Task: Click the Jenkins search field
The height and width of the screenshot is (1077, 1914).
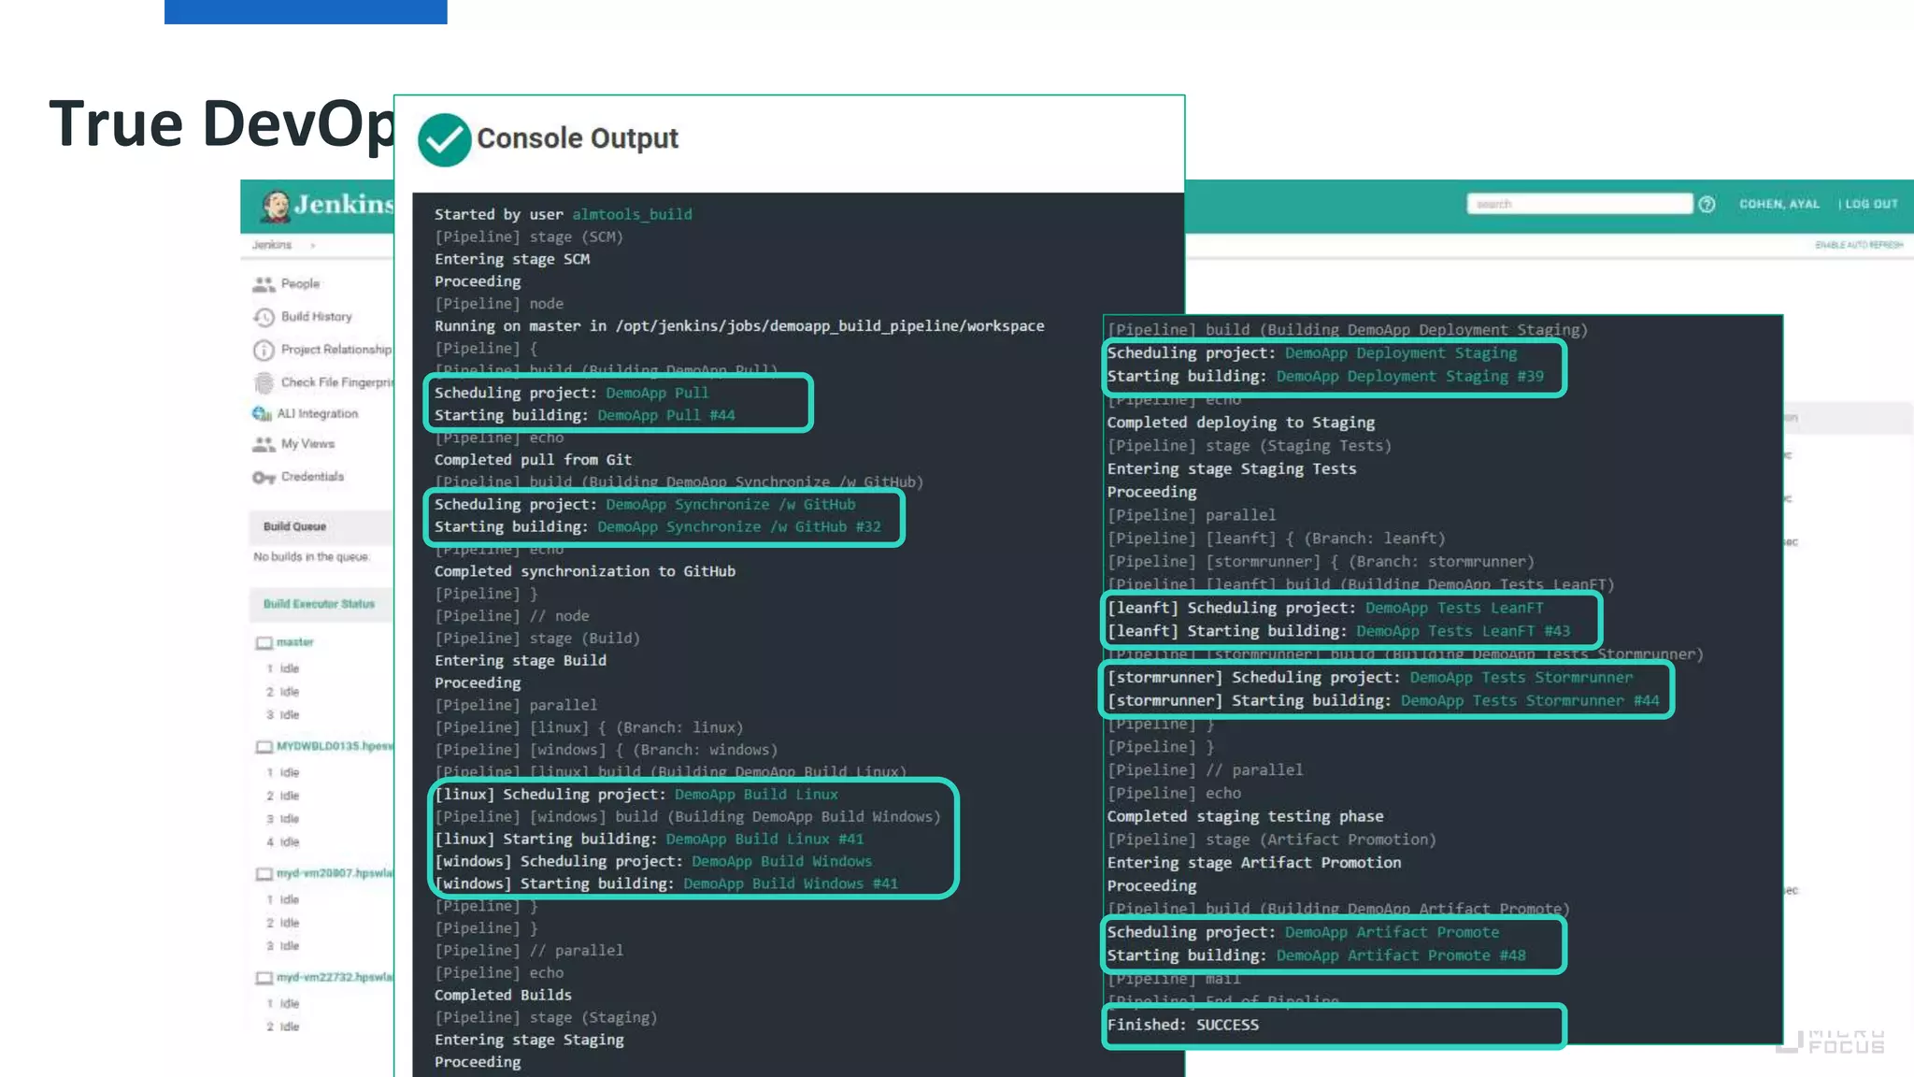Action: 1579,204
